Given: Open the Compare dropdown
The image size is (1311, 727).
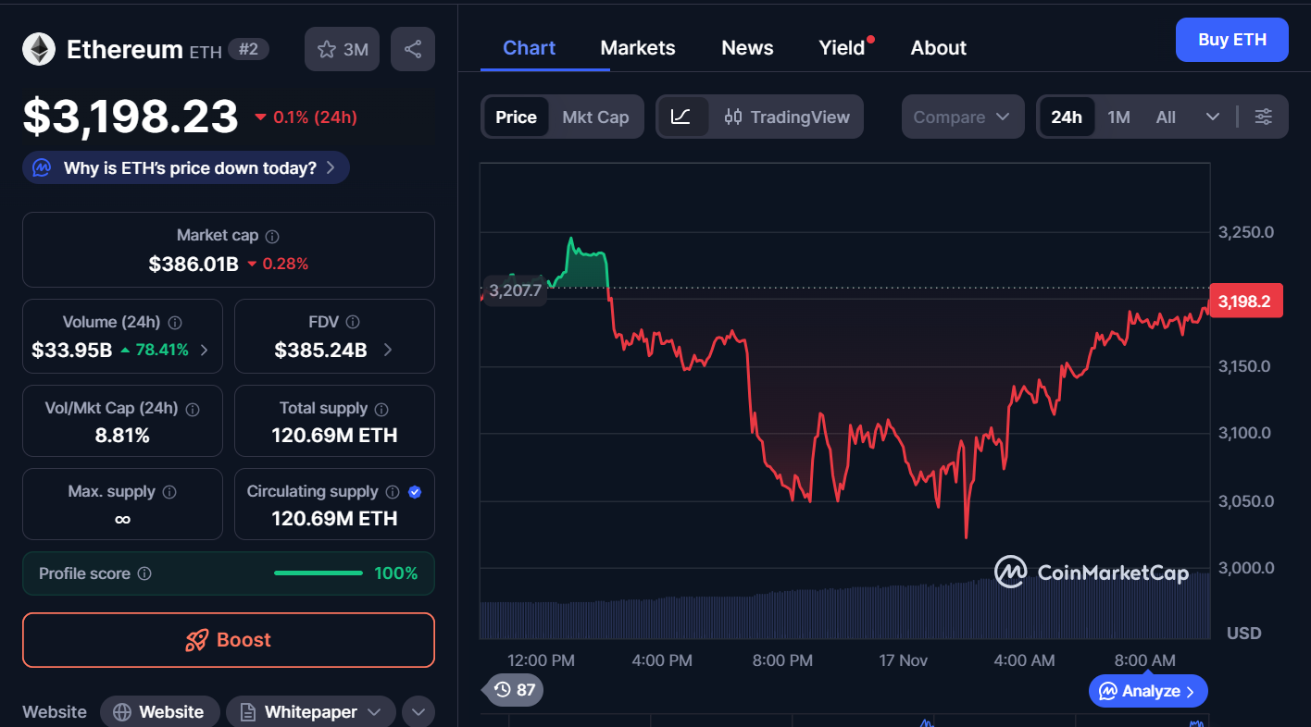Looking at the screenshot, I should [963, 117].
